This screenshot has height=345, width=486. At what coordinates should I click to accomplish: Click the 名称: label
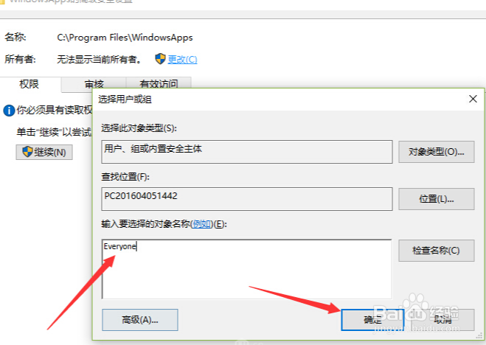coord(15,38)
